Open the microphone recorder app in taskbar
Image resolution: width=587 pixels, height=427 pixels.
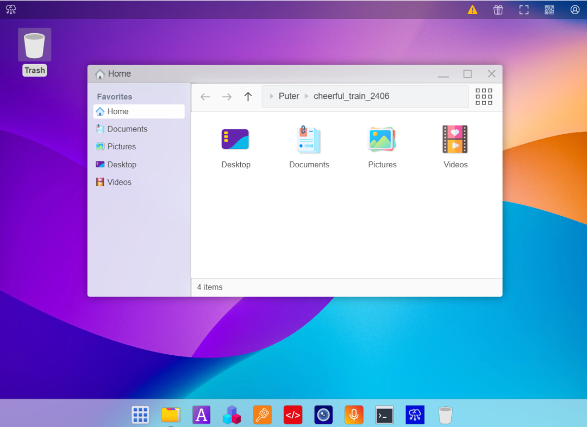354,415
